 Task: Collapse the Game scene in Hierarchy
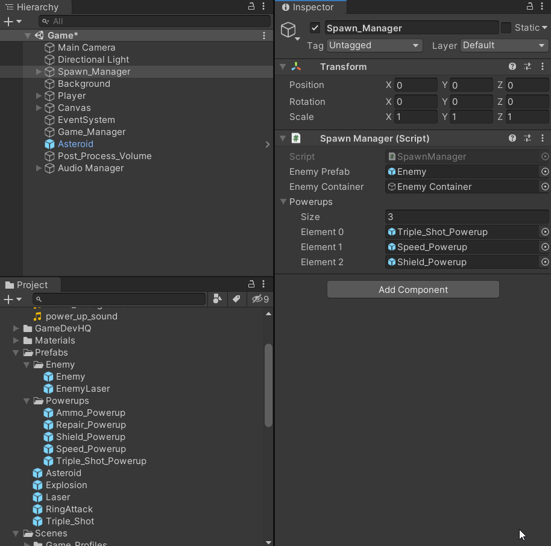[x=27, y=36]
